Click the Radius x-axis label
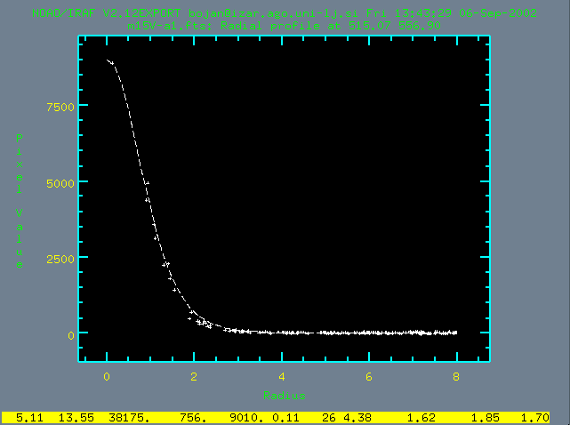The height and width of the screenshot is (425, 570). pos(285,395)
